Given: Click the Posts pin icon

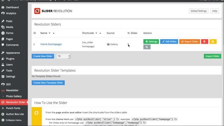Looking at the screenshot, I should tap(3, 21).
